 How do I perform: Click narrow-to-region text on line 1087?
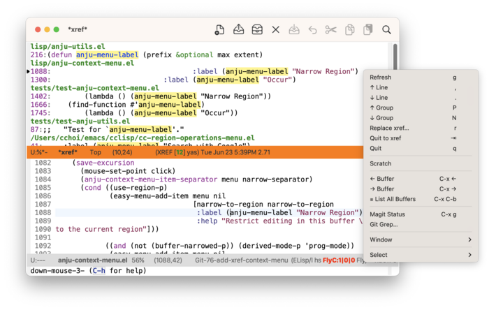coord(229,205)
